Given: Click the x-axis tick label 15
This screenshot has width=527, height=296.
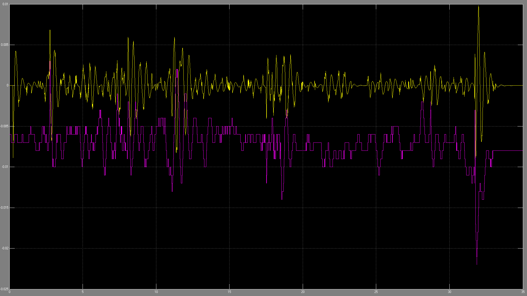Looking at the screenshot, I should coord(229,292).
